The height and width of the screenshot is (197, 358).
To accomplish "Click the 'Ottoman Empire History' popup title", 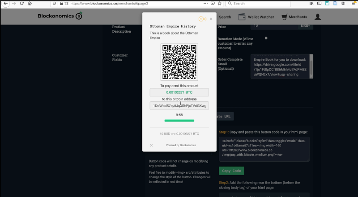I will click(x=173, y=26).
